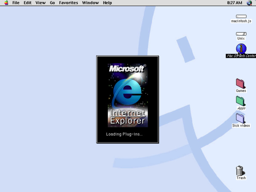Open the Window menu
256x192 pixels.
click(90, 3)
